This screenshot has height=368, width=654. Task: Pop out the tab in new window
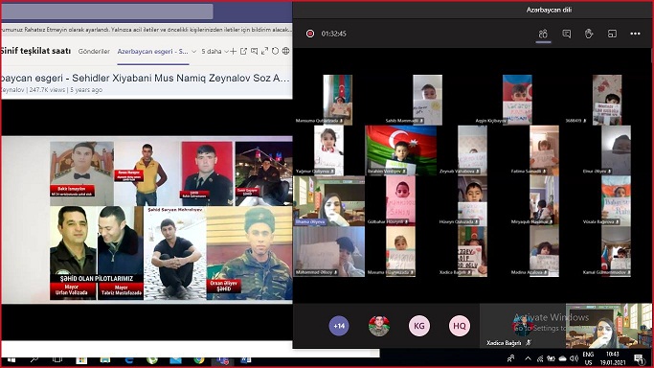(243, 52)
